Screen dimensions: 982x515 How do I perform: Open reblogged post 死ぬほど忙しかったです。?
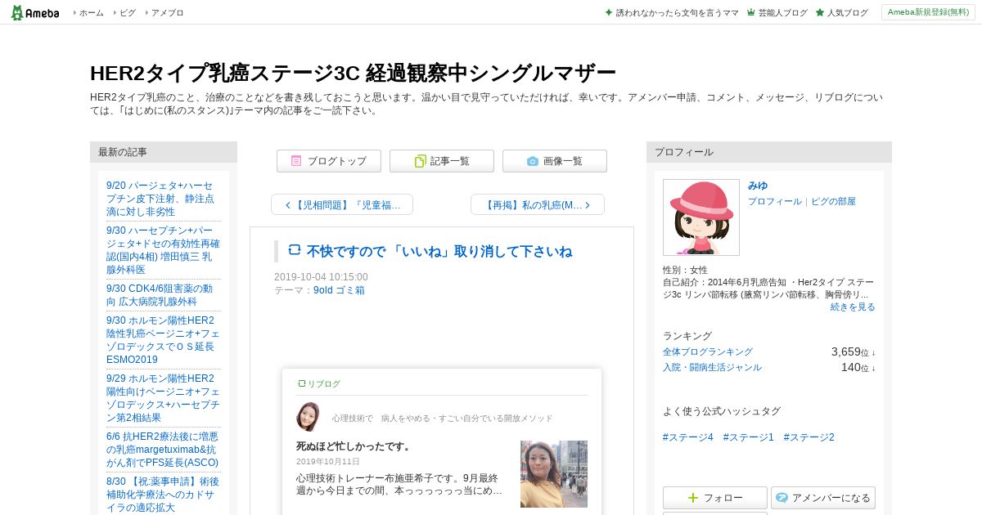(x=354, y=446)
